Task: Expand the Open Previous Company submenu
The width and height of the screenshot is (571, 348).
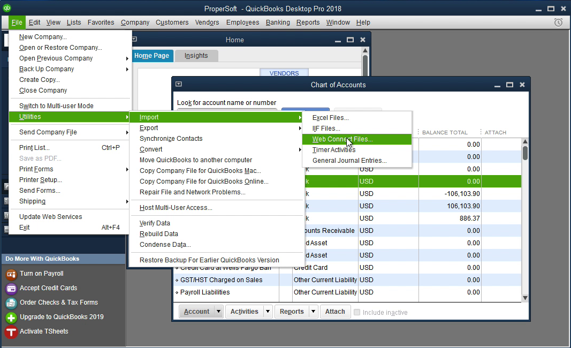Action: (127, 59)
